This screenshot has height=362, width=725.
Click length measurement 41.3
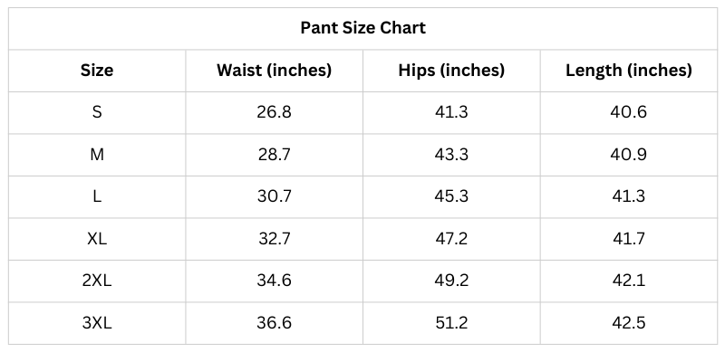click(628, 196)
